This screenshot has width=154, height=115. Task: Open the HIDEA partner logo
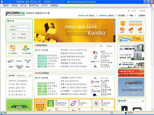pos(11,61)
